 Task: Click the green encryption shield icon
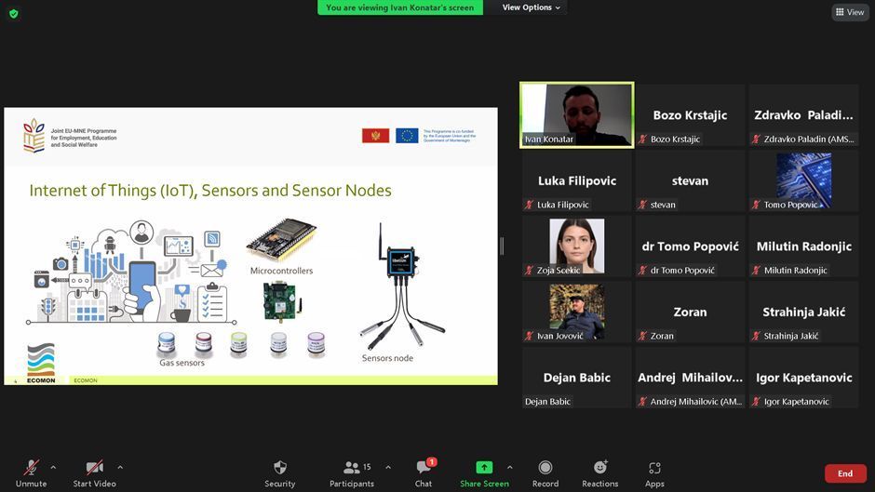[13, 13]
